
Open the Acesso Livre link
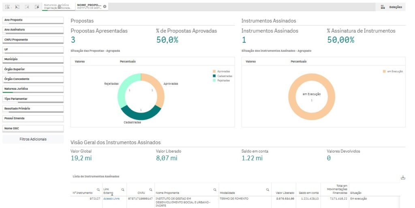coord(111,199)
